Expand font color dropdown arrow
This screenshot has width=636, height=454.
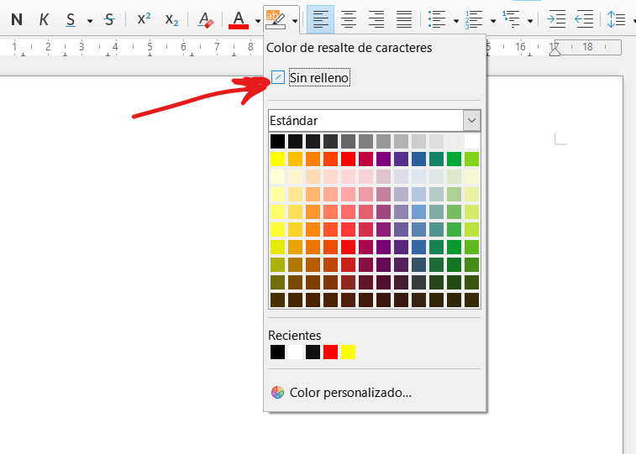click(x=257, y=19)
